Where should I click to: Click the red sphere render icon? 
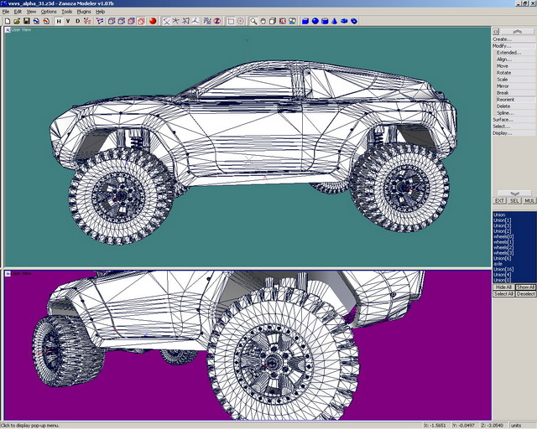click(x=153, y=21)
